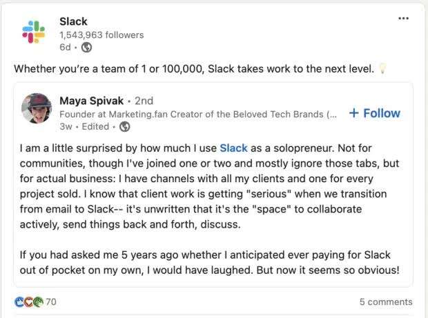Click the 1,543,963 followers text

pos(101,35)
